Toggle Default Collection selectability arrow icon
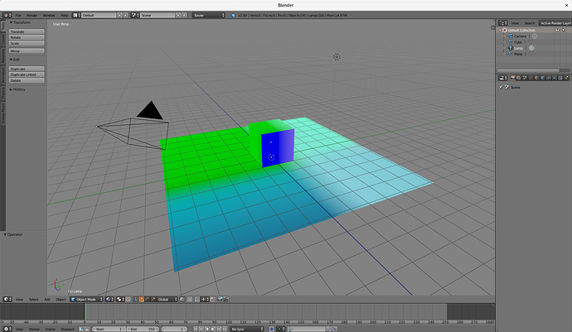572x332 pixels. click(563, 31)
